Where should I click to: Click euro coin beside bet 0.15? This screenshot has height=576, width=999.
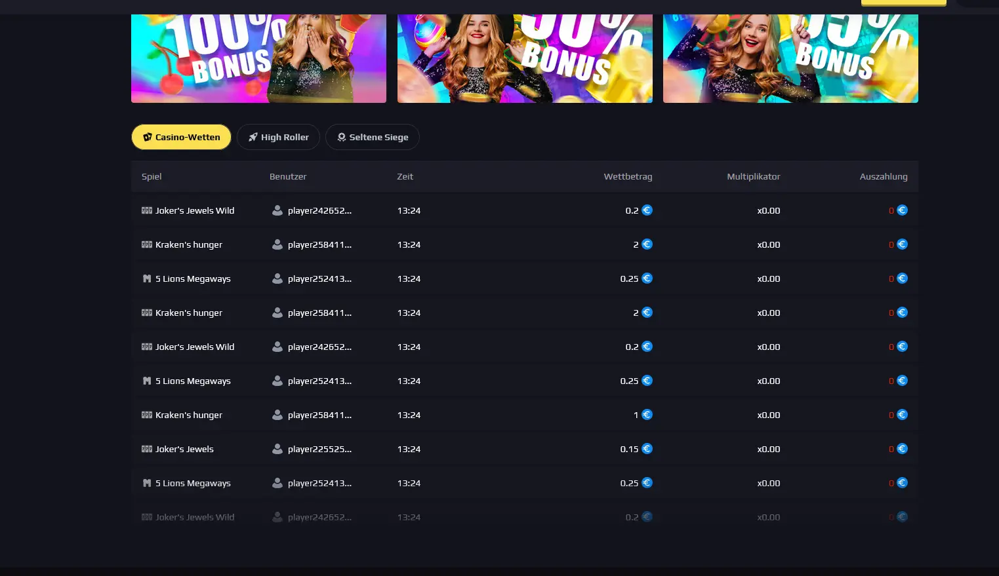647,449
